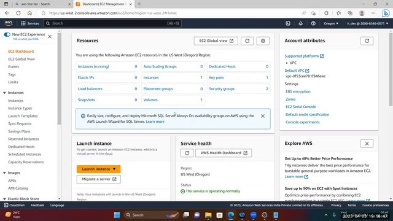The image size is (393, 221).
Task: Open the Security groups resource link
Action: (x=222, y=88)
